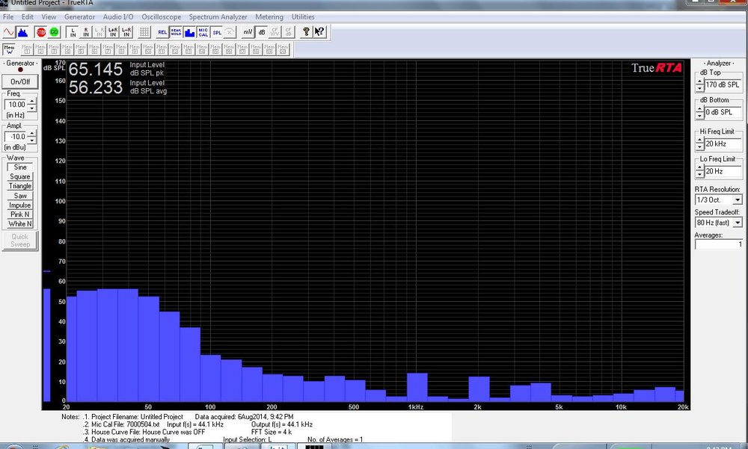This screenshot has height=449, width=748.
Task: Open the Speed Tradeoff dropdown
Action: click(x=738, y=223)
